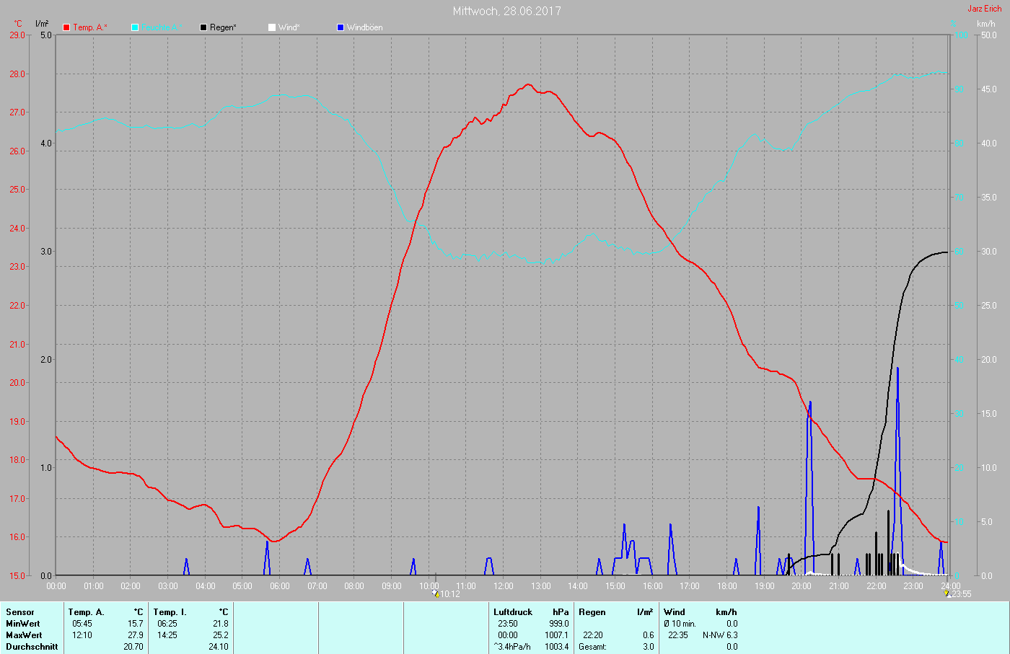Viewport: 1010px width, 654px height.
Task: Click the '18:00' time axis label
Action: pos(727,586)
